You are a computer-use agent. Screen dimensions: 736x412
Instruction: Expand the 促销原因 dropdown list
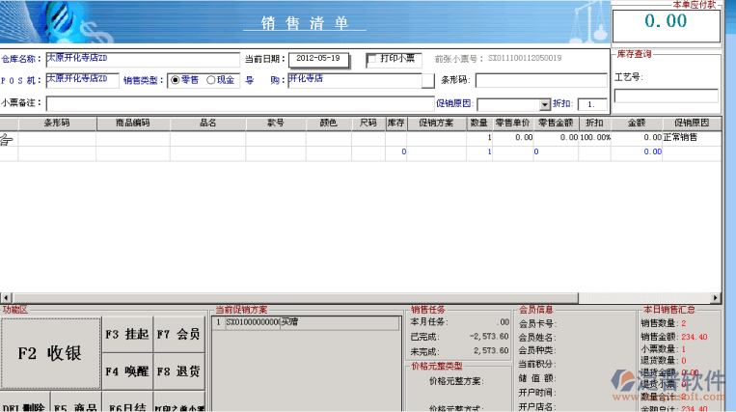click(x=545, y=104)
